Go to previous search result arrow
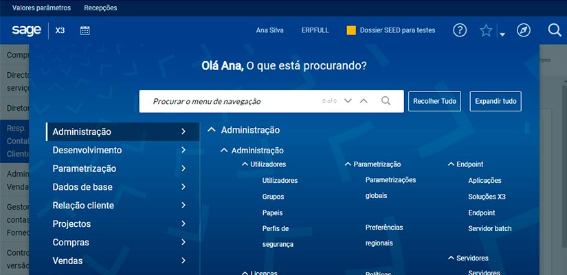This screenshot has width=567, height=275. [x=364, y=101]
